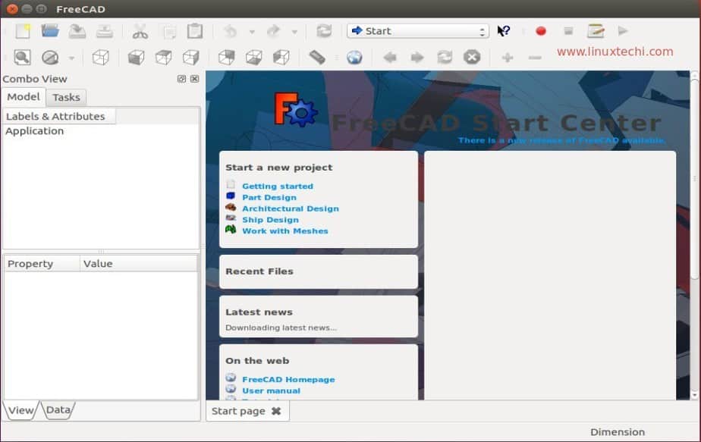Click the Print icon
The width and height of the screenshot is (701, 442).
coord(105,31)
